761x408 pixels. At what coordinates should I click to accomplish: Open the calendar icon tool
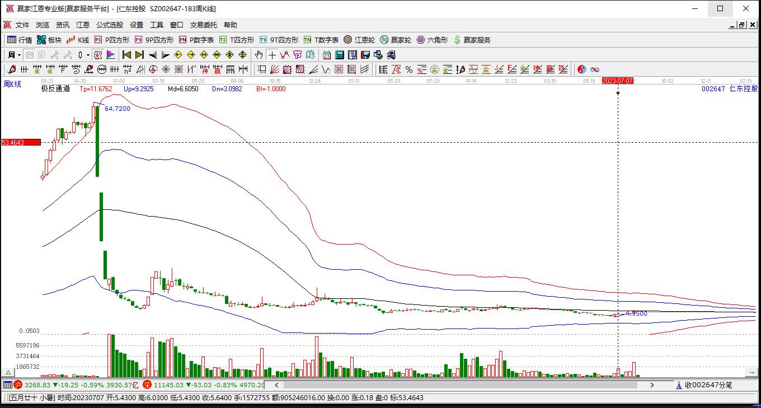[x=327, y=55]
